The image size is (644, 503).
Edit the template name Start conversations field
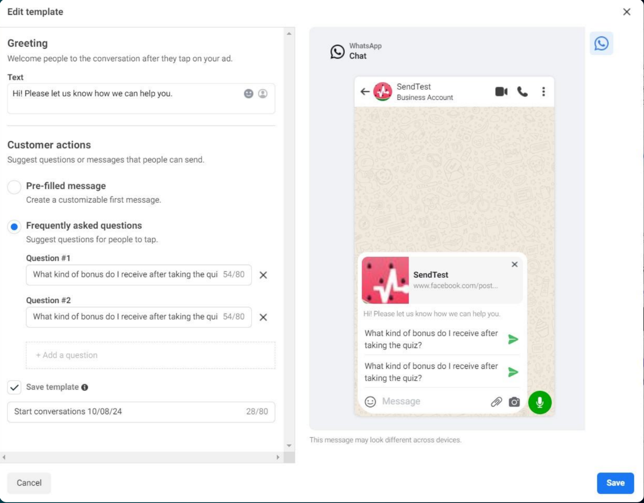[141, 412]
